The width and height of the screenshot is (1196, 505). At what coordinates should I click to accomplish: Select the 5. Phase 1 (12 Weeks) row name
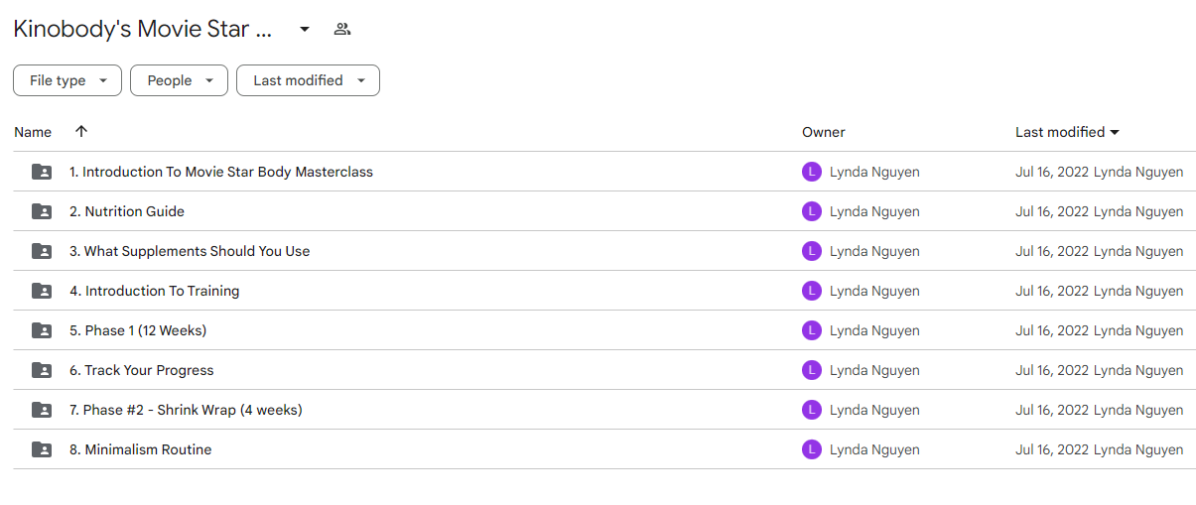138,330
